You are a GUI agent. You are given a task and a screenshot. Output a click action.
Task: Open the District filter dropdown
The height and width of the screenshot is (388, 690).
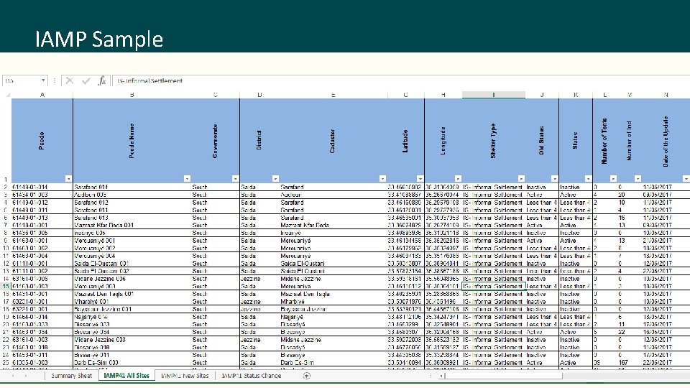coord(275,179)
